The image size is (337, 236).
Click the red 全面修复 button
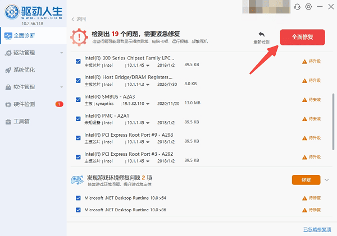pos(302,37)
